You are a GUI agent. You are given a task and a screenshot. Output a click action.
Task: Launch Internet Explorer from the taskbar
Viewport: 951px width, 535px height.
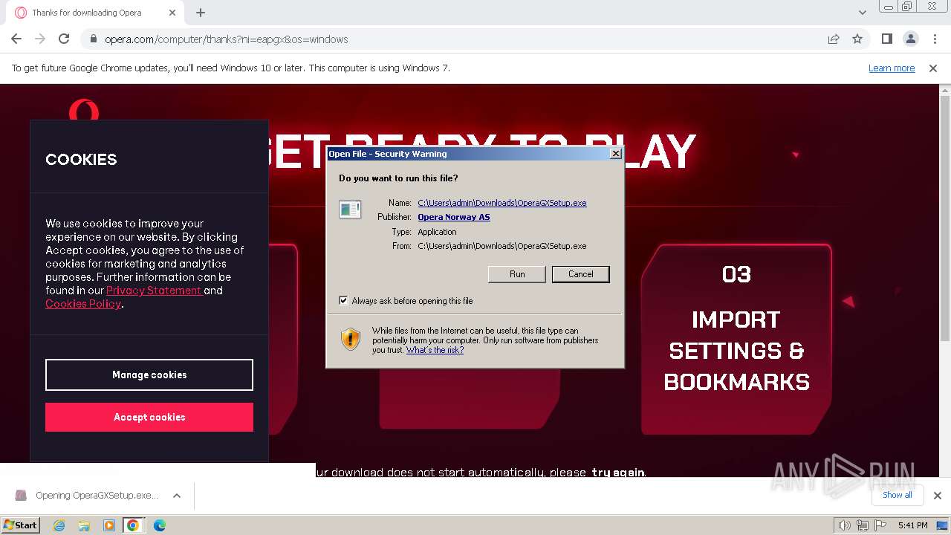[59, 525]
